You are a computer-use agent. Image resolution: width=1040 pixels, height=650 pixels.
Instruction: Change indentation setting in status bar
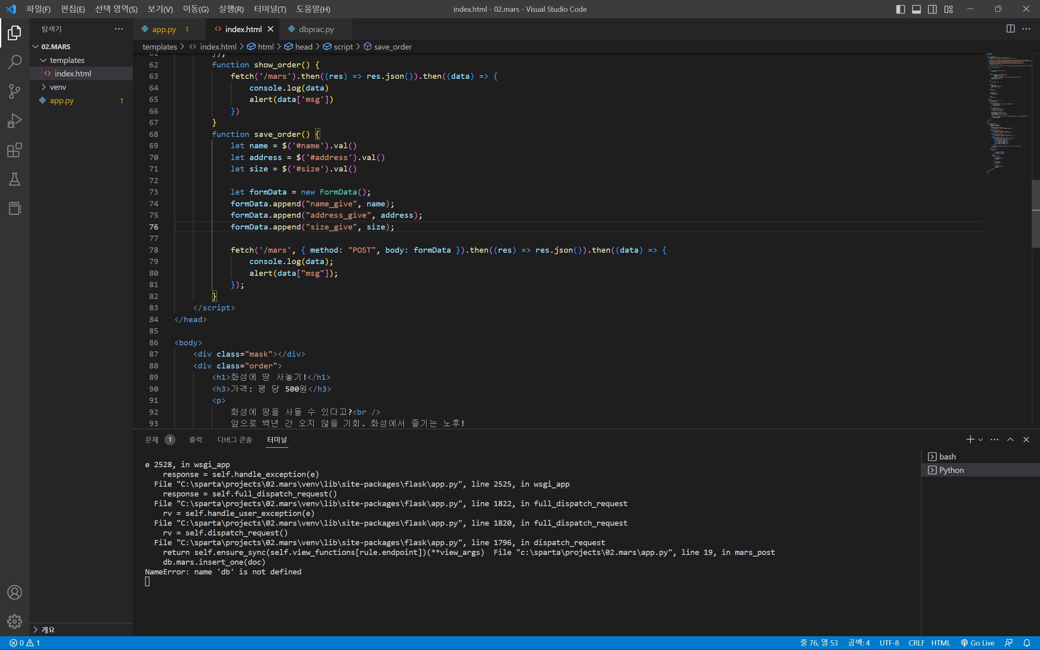pyautogui.click(x=859, y=643)
